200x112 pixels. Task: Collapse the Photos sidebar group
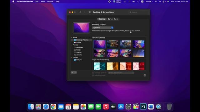72,45
